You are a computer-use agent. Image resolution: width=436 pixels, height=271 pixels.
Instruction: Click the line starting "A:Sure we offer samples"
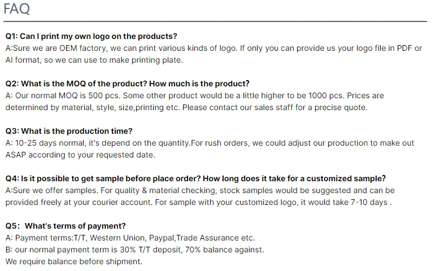tap(200, 190)
